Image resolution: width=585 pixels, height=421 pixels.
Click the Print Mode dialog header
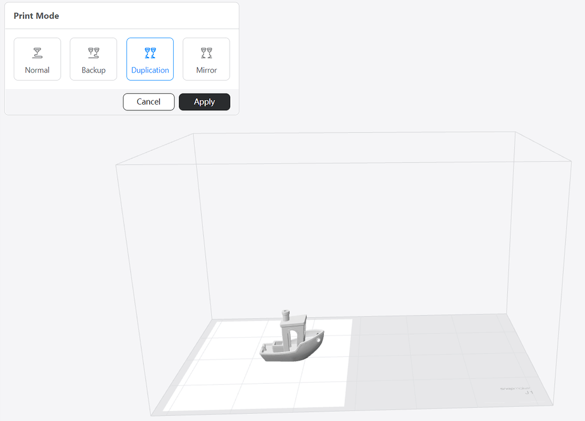pos(36,15)
